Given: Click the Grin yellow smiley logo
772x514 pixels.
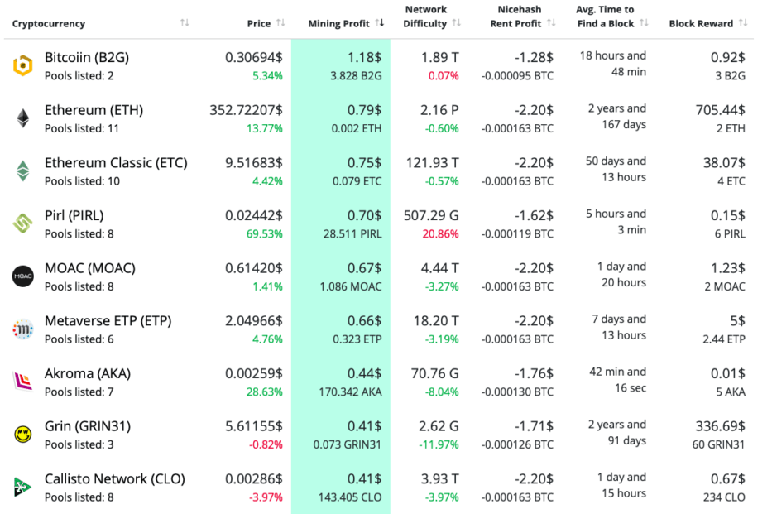Looking at the screenshot, I should (x=22, y=435).
